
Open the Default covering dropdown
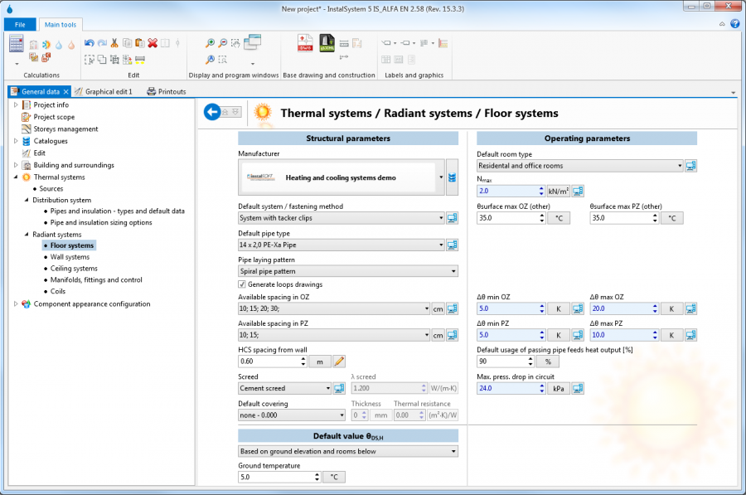pos(292,415)
